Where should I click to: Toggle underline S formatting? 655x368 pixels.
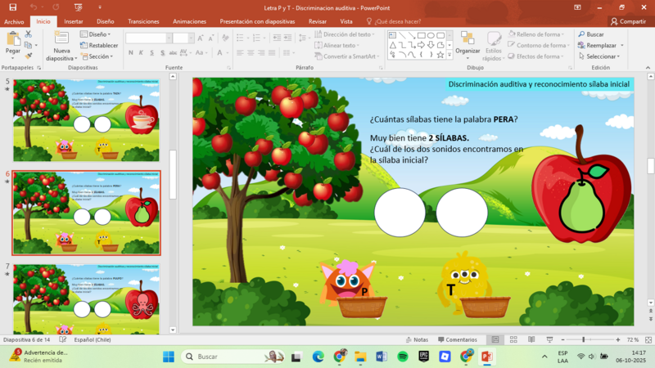[x=151, y=52]
